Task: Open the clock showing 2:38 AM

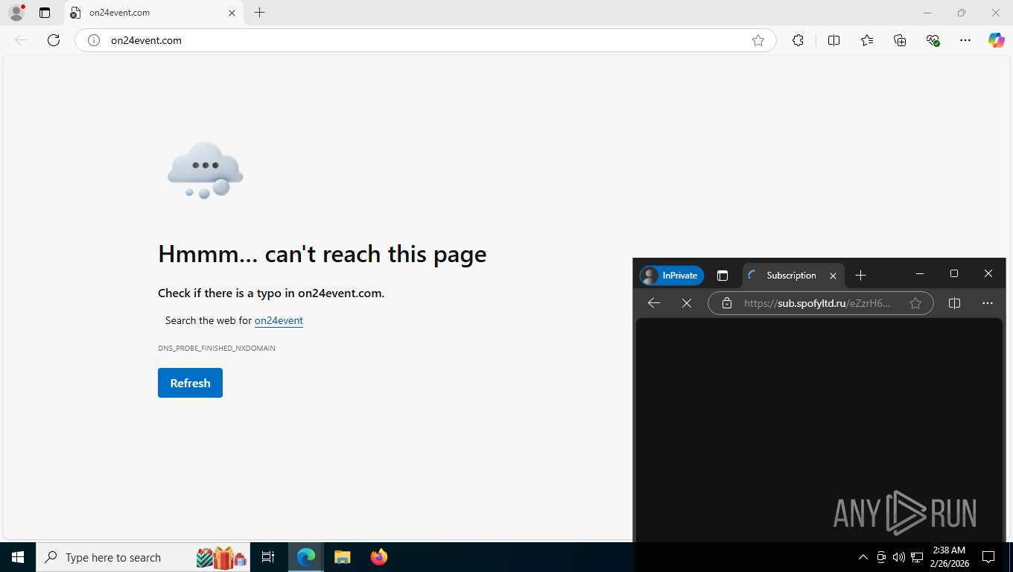Action: click(x=949, y=557)
